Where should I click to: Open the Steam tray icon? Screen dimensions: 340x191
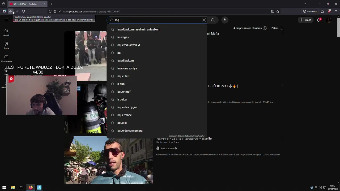(x=312, y=188)
